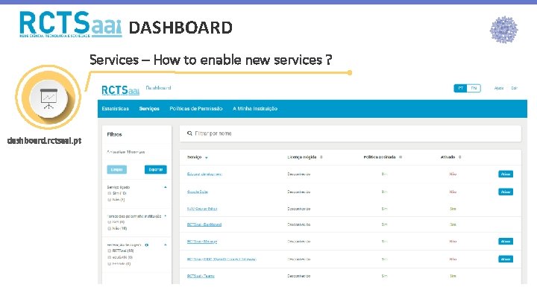This screenshot has height=302, width=537.
Task: Switch language to EN
Action: tap(474, 88)
